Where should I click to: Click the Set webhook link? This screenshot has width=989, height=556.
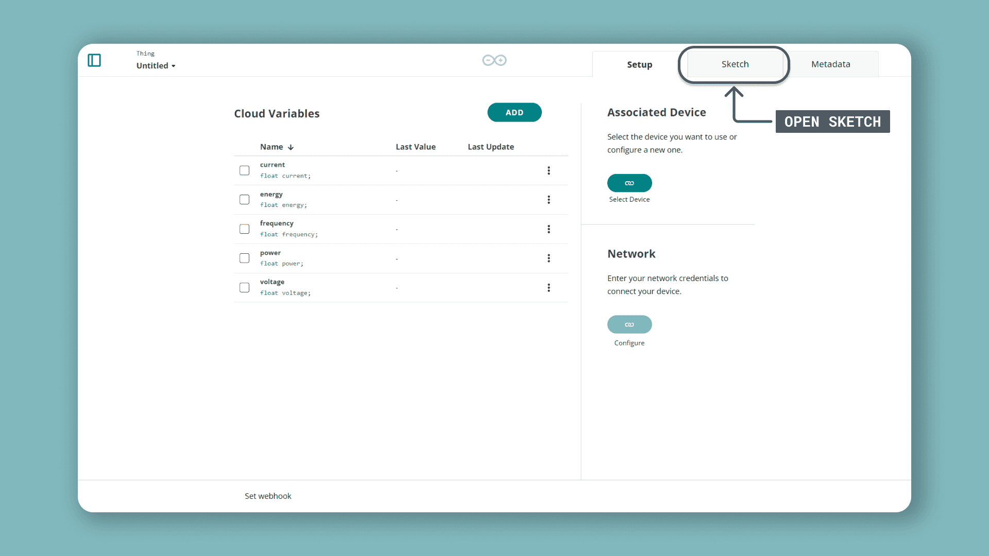click(x=268, y=496)
